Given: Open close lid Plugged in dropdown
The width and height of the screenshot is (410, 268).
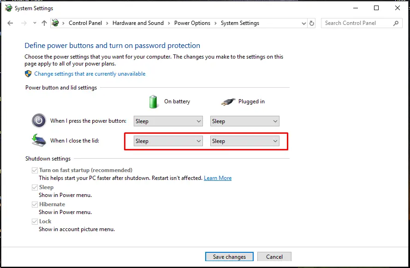Looking at the screenshot, I should point(245,141).
